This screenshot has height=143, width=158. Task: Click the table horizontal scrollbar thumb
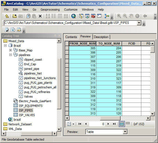110,118
